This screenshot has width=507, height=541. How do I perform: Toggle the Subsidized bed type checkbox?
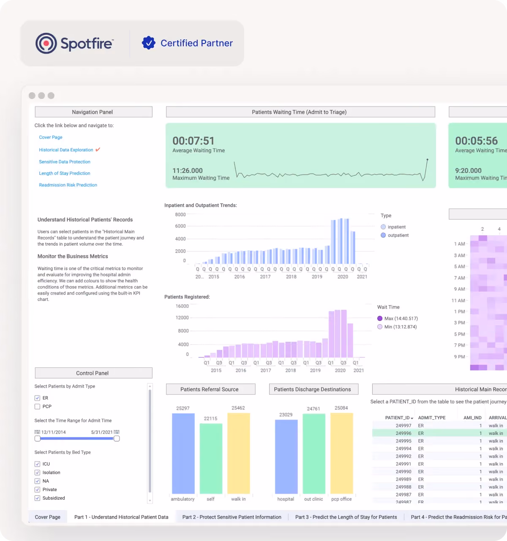(x=37, y=498)
